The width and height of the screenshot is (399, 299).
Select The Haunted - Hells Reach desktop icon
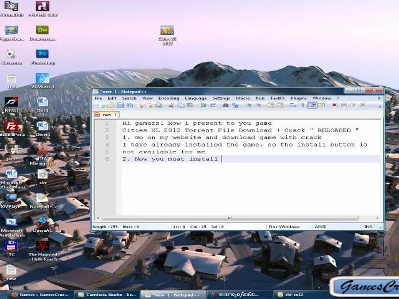pos(43,251)
